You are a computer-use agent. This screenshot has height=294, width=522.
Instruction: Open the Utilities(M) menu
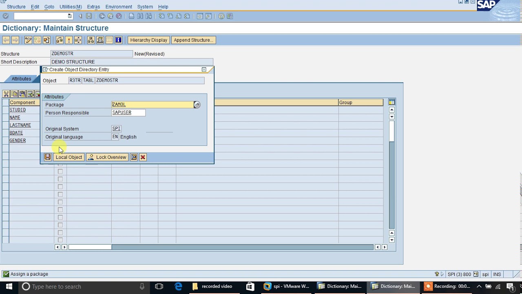pyautogui.click(x=71, y=7)
